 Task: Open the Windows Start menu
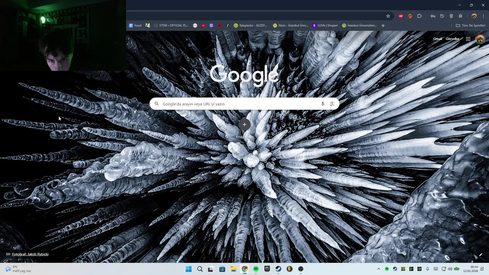coord(188,269)
